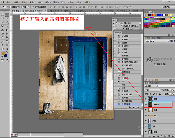Open the auto-select 群組 dropdown
The height and width of the screenshot is (138, 175).
click(x=25, y=7)
